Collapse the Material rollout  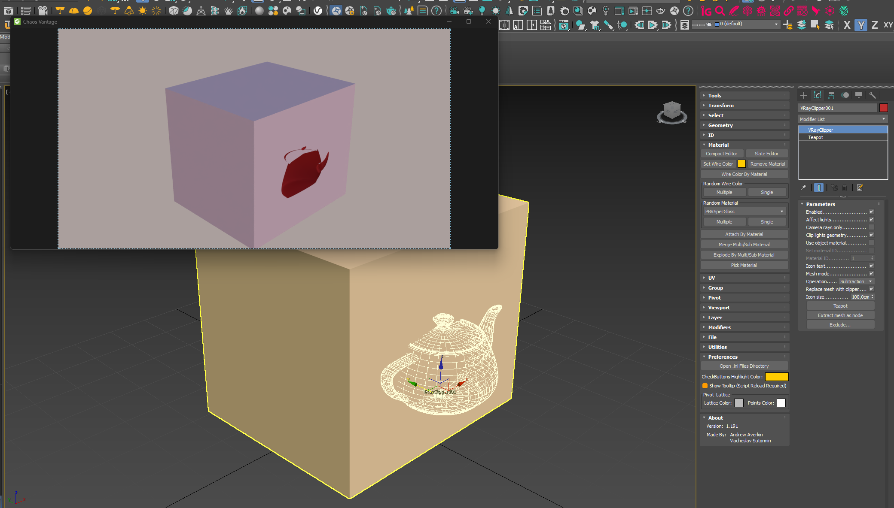(x=744, y=145)
